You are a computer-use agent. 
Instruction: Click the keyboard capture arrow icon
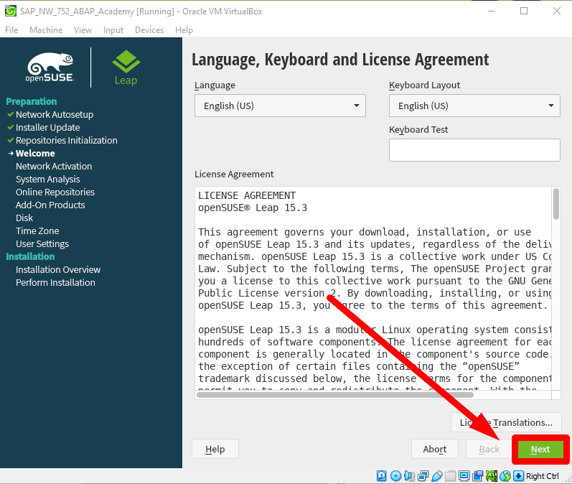[518, 476]
